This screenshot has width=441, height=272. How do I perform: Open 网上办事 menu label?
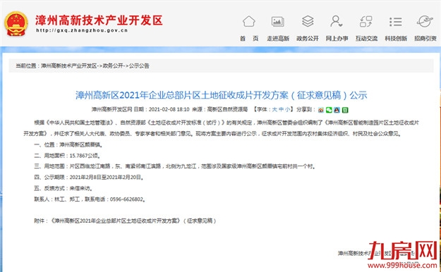(337, 39)
